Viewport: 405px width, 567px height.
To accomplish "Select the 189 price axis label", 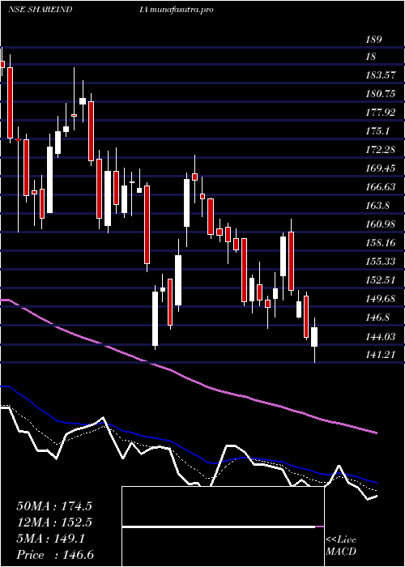I will coord(374,40).
